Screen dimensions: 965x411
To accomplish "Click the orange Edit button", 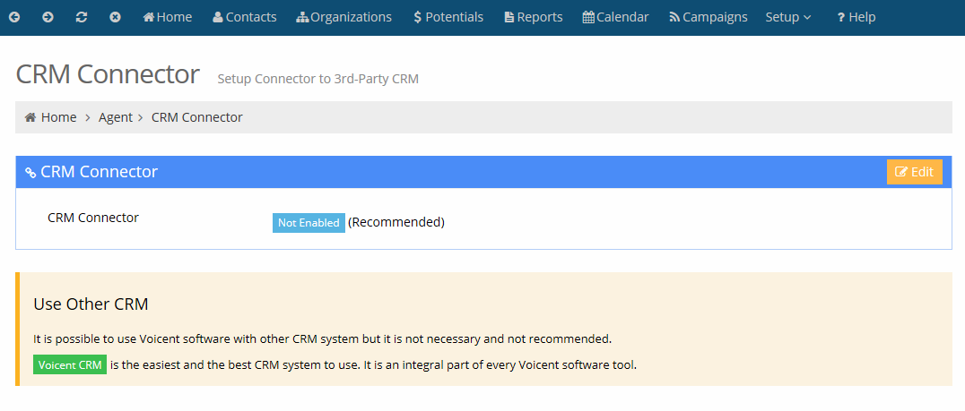I will 915,172.
